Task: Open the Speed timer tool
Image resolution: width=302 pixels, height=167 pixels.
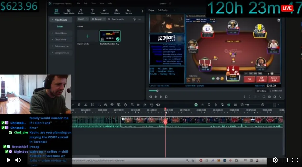Action: (x=125, y=105)
